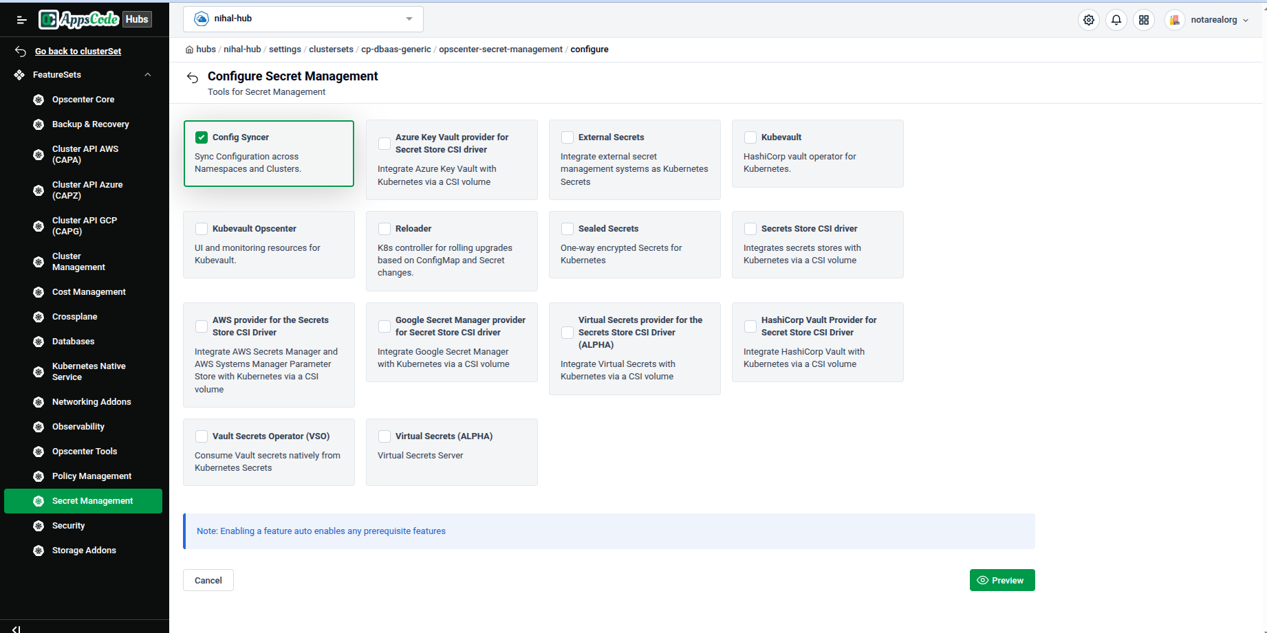Click the Networking Addons sidebar icon
This screenshot has height=633, width=1267.
click(x=39, y=402)
